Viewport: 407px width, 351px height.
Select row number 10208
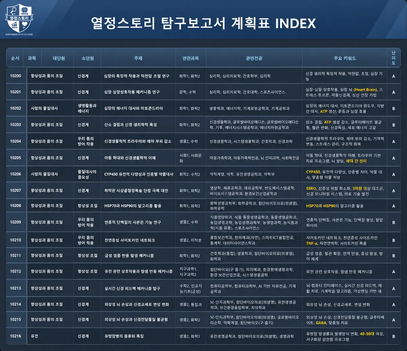tap(16, 206)
